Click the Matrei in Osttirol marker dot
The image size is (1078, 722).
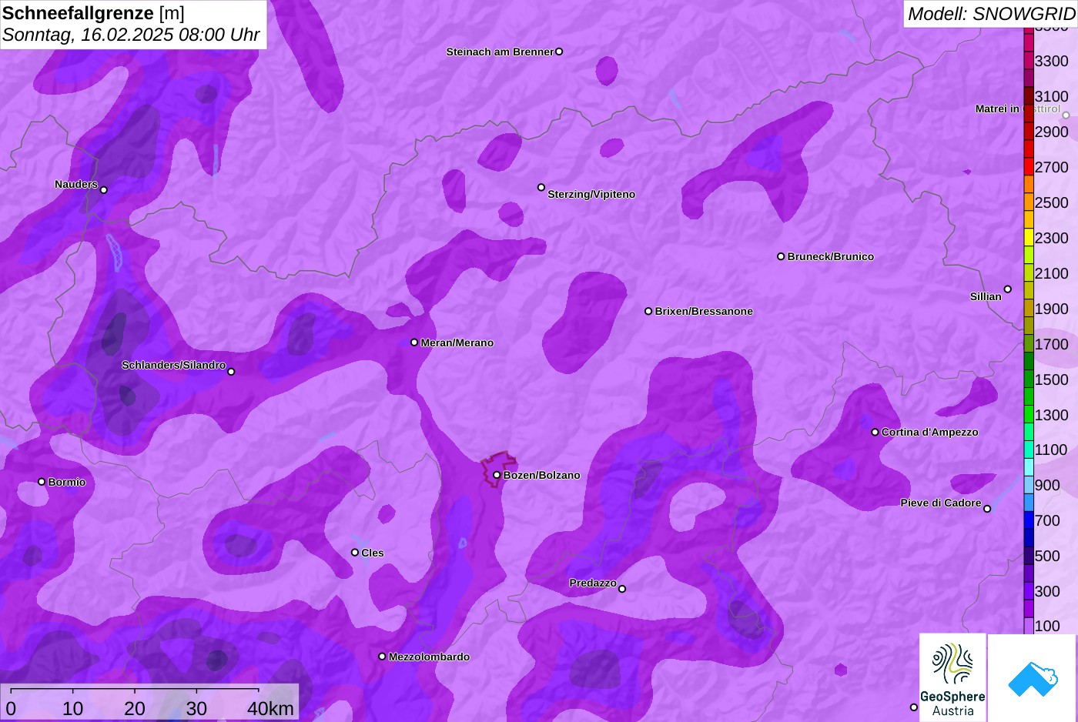coord(1066,115)
